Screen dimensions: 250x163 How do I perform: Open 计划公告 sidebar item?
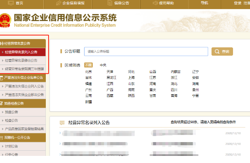(x=23, y=146)
